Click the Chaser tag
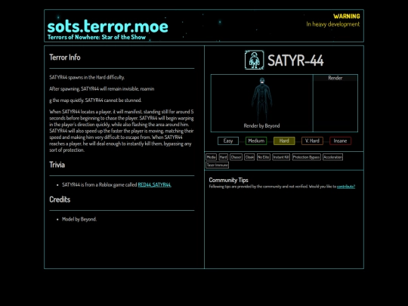This screenshot has width=408, height=306. coord(236,157)
